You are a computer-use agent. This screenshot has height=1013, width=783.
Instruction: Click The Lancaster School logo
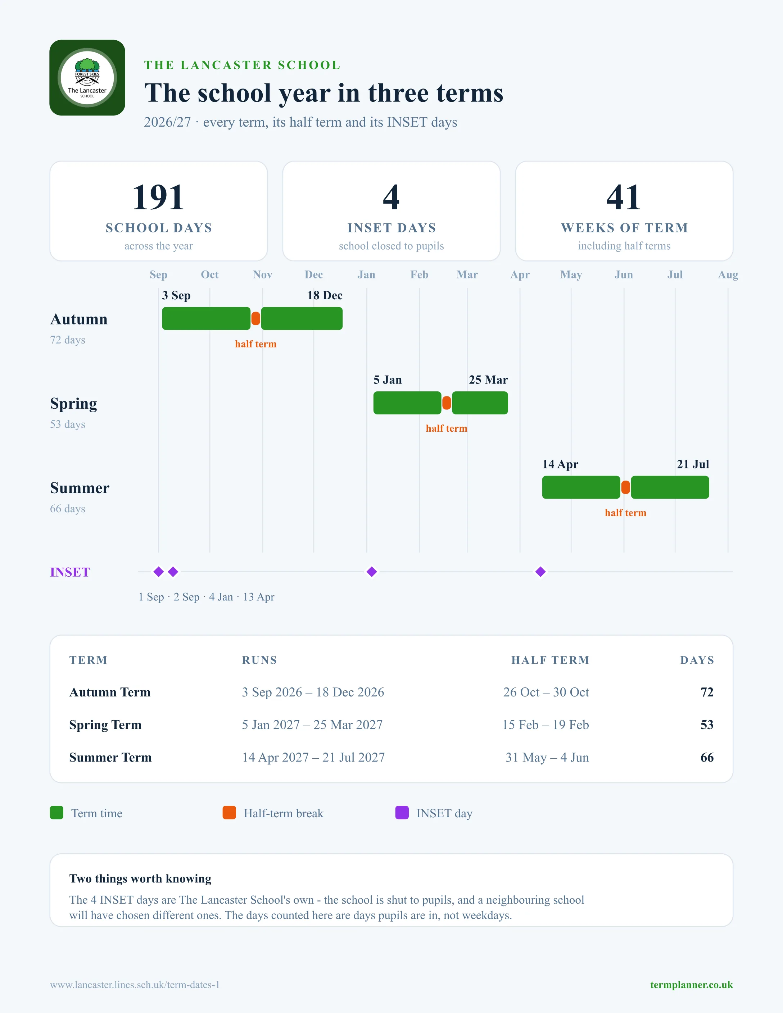(x=87, y=77)
